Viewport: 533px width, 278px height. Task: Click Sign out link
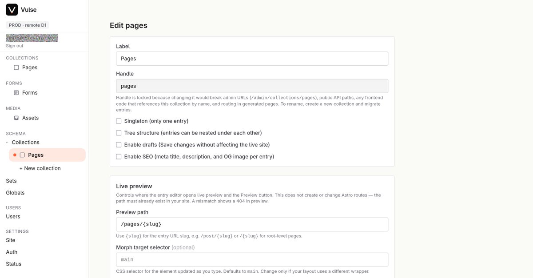point(15,46)
